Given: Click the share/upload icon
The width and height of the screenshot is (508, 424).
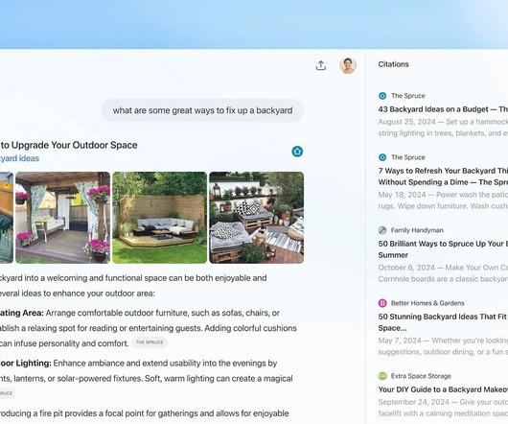Looking at the screenshot, I should 321,65.
